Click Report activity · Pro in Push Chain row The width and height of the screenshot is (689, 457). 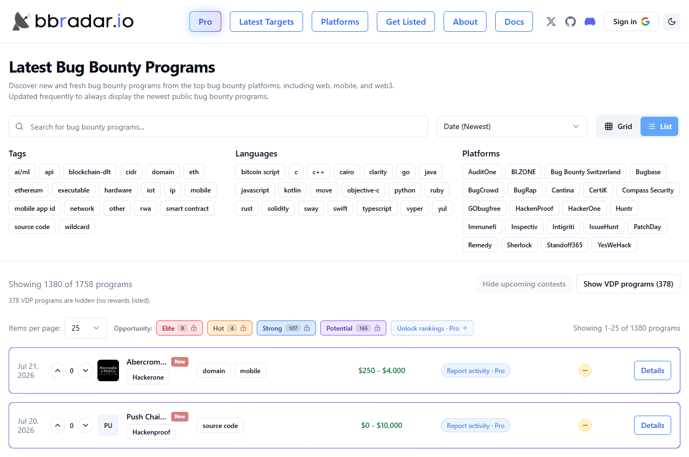pyautogui.click(x=476, y=425)
